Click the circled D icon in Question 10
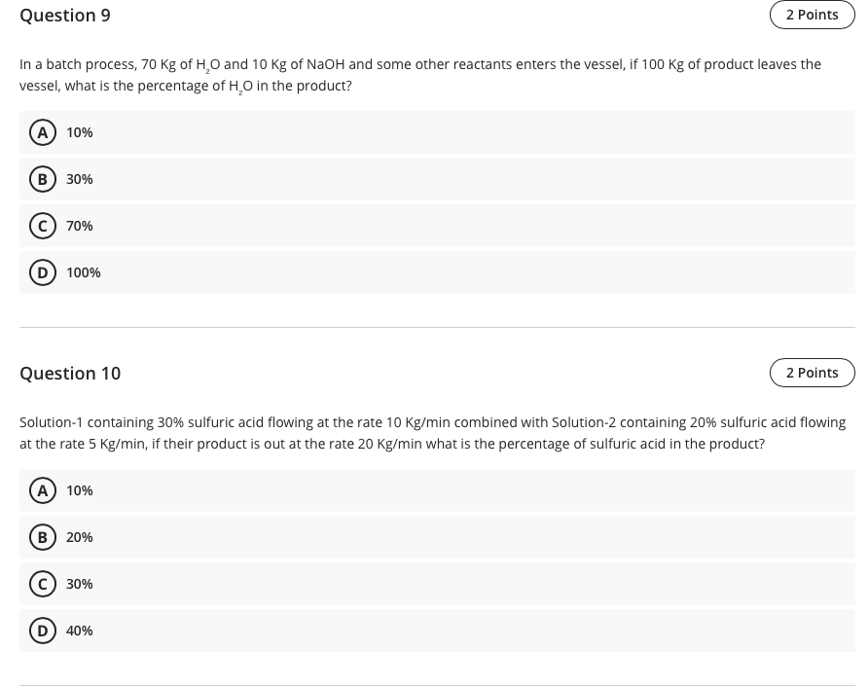This screenshot has width=868, height=687. (43, 631)
